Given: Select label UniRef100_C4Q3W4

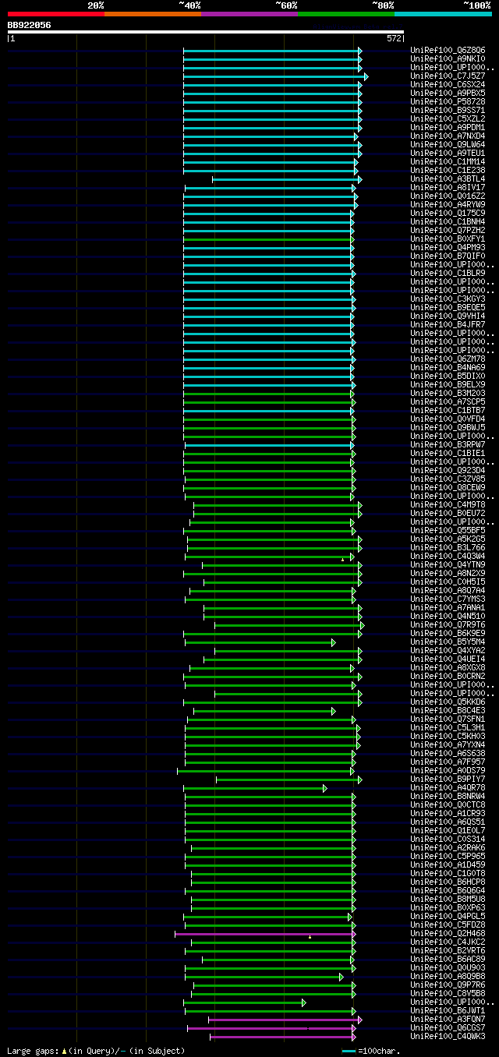Looking at the screenshot, I should click(x=448, y=557).
